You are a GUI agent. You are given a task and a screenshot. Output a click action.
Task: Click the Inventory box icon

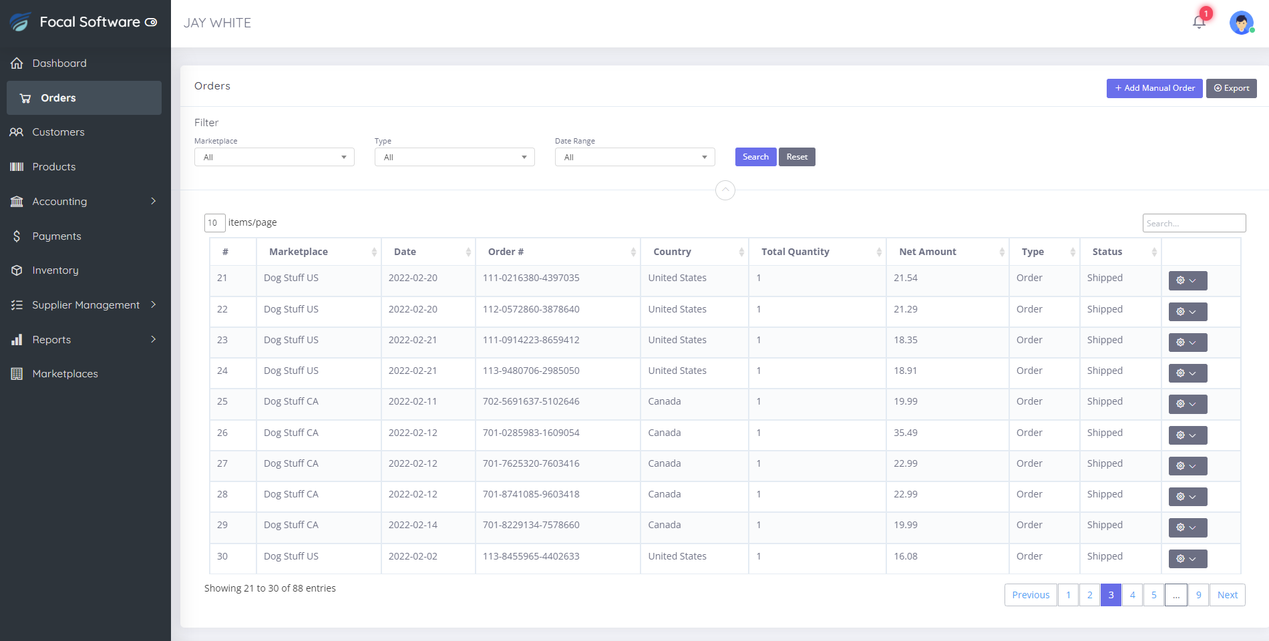[17, 270]
